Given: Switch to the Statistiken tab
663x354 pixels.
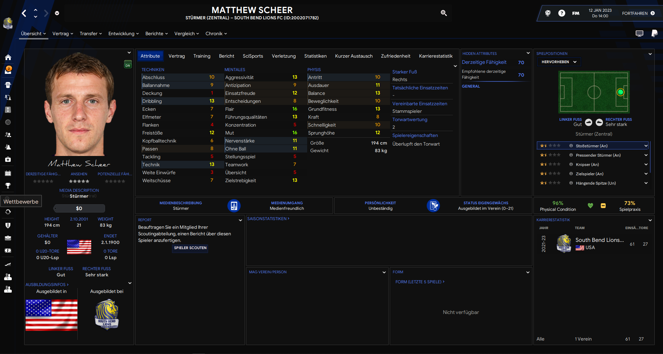Looking at the screenshot, I should point(315,56).
